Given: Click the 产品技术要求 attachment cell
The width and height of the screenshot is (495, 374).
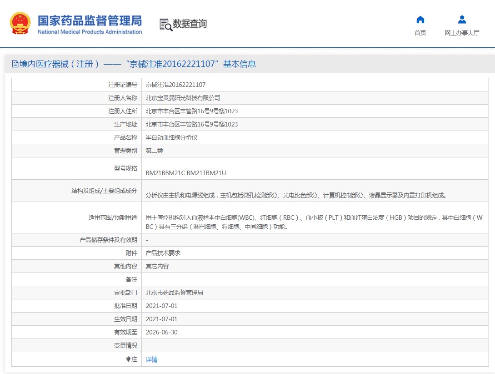Looking at the screenshot, I should click(x=163, y=253).
